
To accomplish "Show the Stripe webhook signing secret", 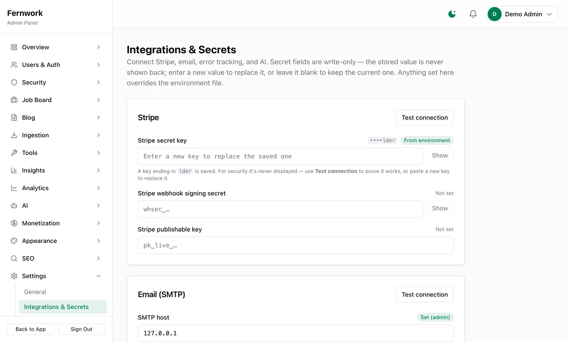I will point(440,208).
